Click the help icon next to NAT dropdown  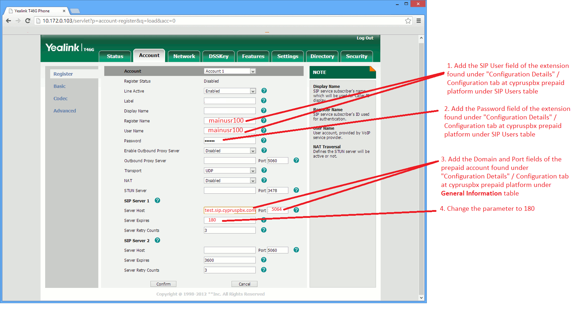[x=264, y=180]
